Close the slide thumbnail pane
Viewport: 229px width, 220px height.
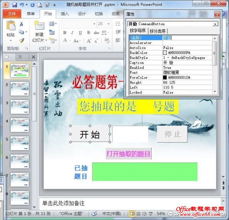[34, 57]
